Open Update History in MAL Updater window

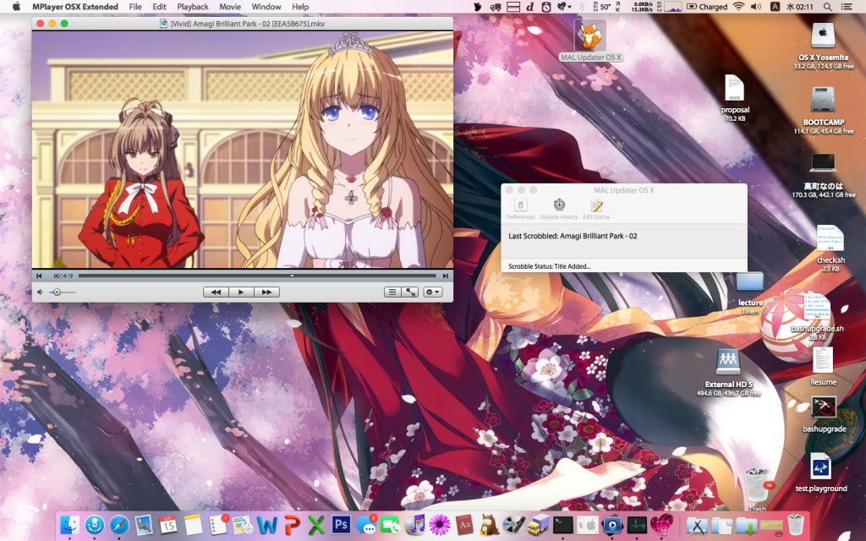[x=559, y=210]
